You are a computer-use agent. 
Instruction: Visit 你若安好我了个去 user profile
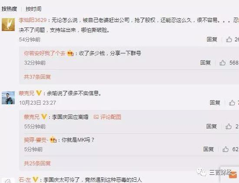pos(44,53)
